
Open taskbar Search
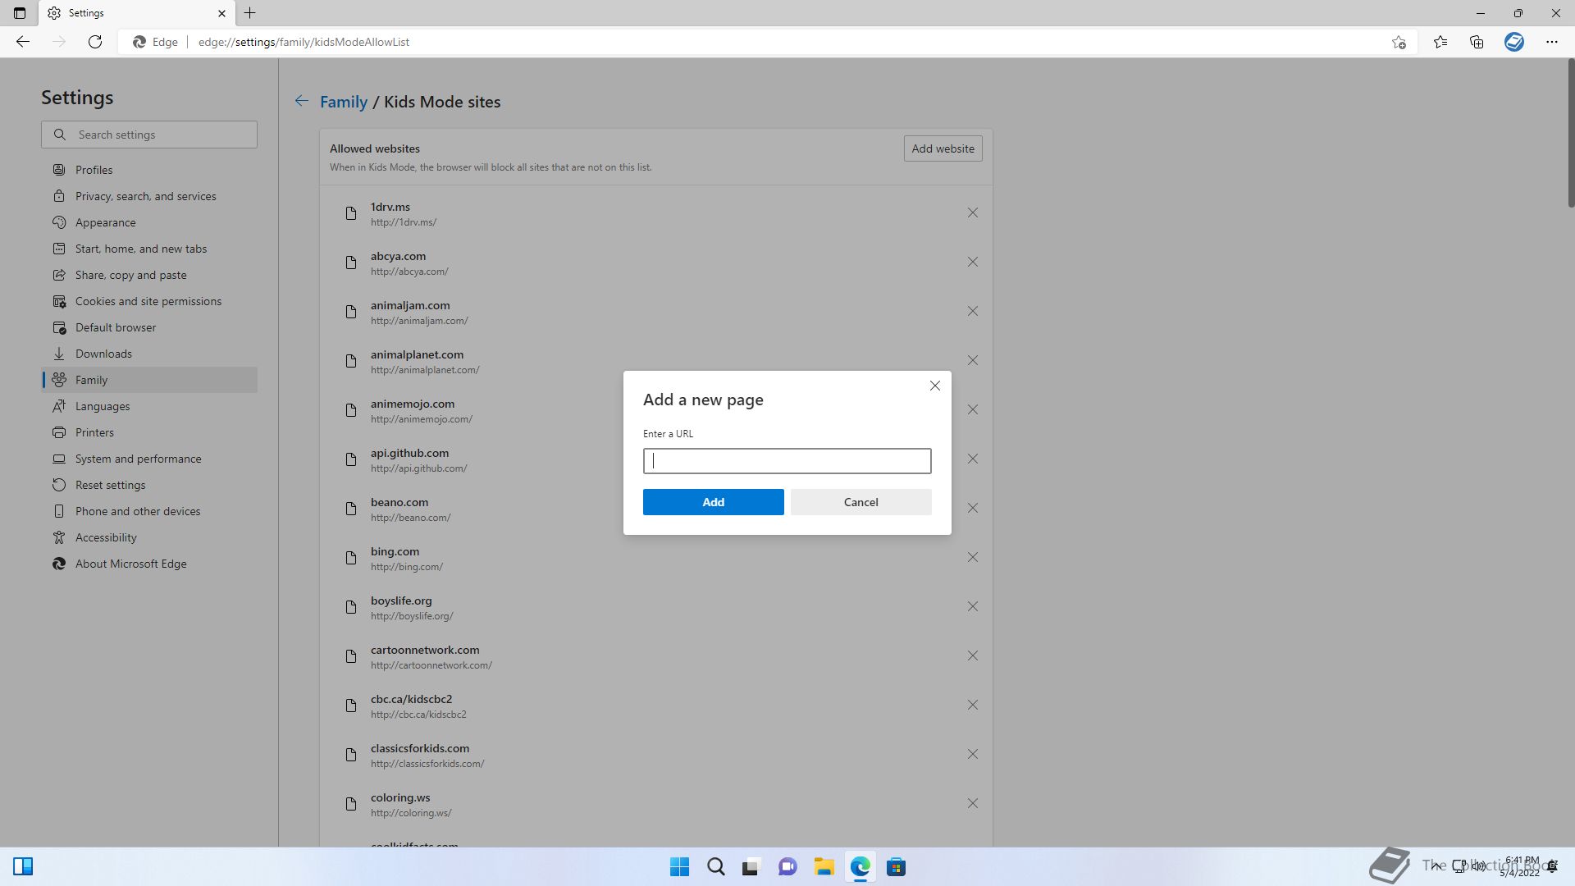(715, 867)
